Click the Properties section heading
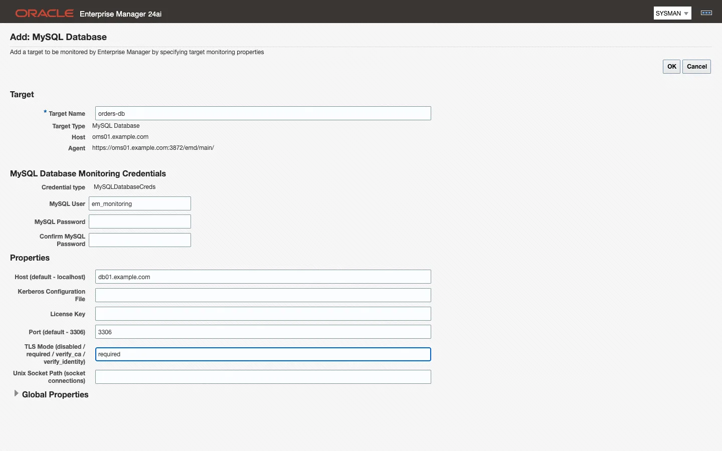Screen dimensions: 722x451 tap(30, 258)
